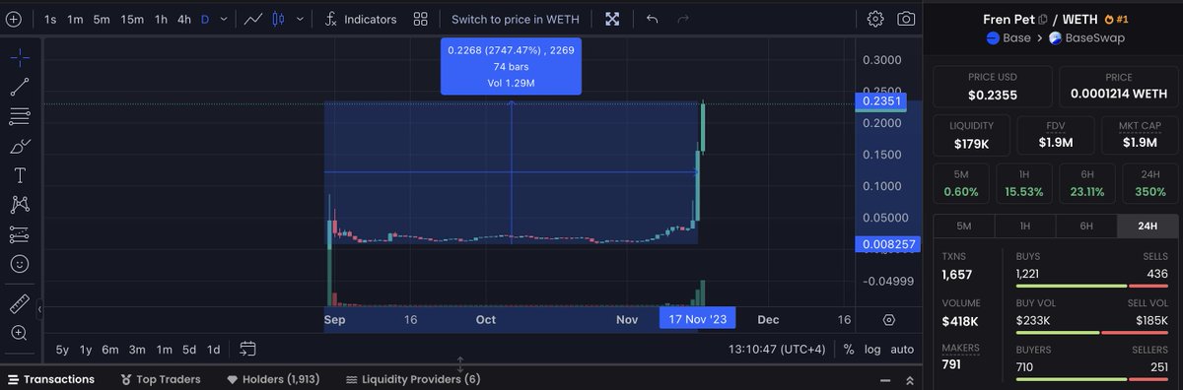Screen dimensions: 1183x390
Task: Click the 17 Nov '23 date marker
Action: tap(697, 318)
